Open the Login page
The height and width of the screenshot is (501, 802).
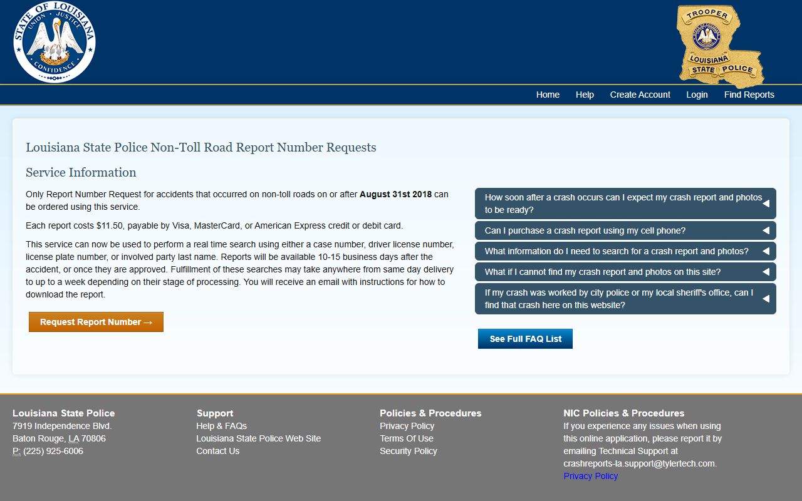(697, 95)
